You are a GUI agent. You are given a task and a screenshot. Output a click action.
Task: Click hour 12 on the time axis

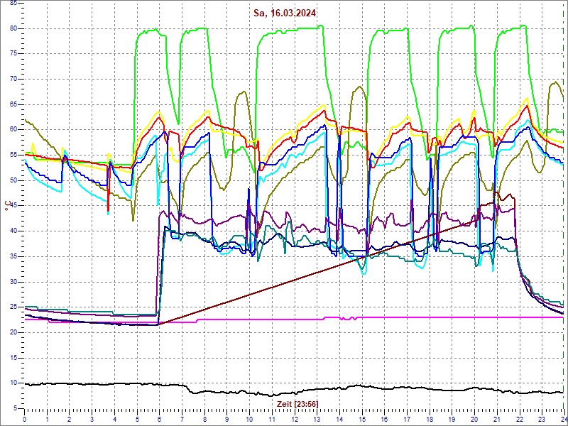point(295,419)
